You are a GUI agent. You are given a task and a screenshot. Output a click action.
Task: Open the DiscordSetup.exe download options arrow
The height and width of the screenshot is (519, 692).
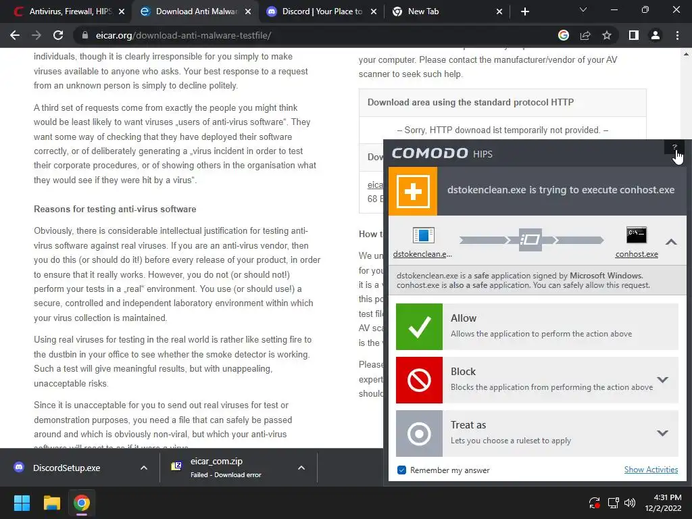(143, 468)
